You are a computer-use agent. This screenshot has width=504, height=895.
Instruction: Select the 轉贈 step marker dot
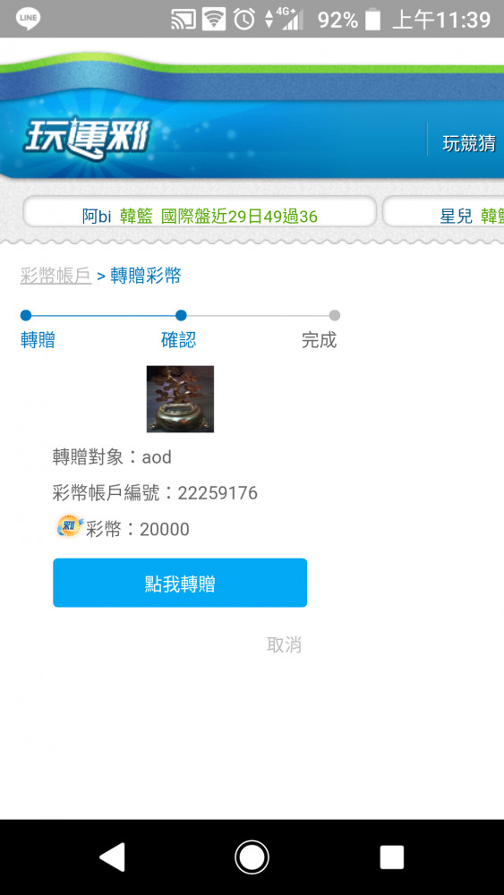click(x=26, y=315)
